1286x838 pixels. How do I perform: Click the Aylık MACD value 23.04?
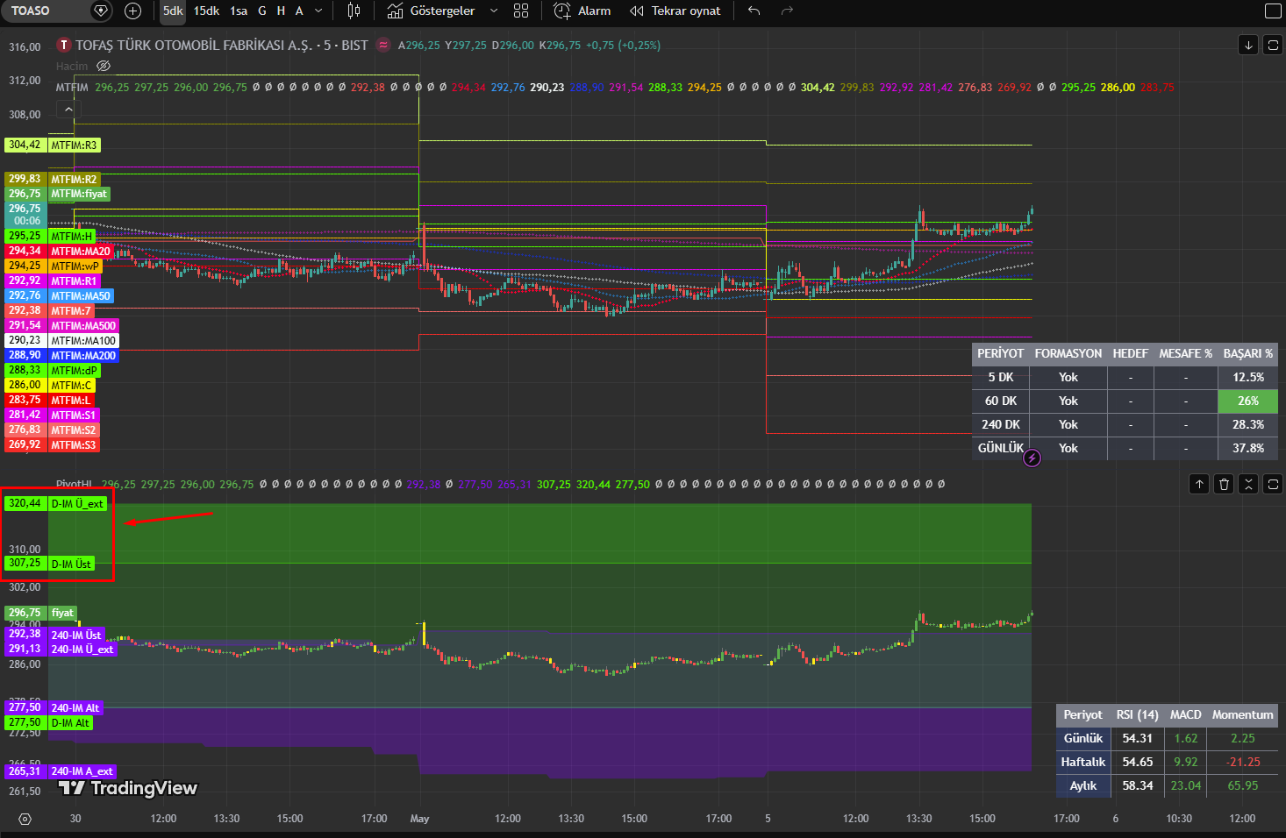(1186, 785)
